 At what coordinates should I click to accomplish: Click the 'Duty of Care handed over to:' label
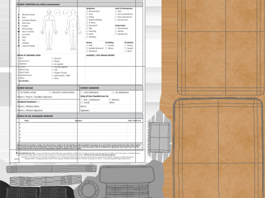pos(94,96)
